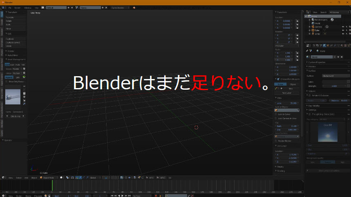Open the Object Mode dropdown

point(48,178)
